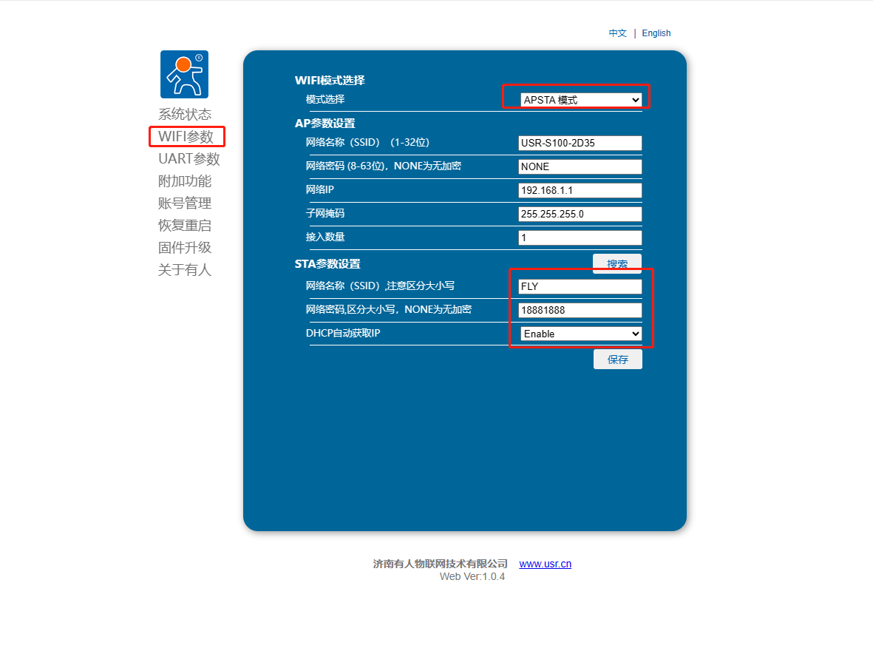The width and height of the screenshot is (873, 651).
Task: Click the AP SSID field with USR-S100-2D35
Action: [x=580, y=144]
